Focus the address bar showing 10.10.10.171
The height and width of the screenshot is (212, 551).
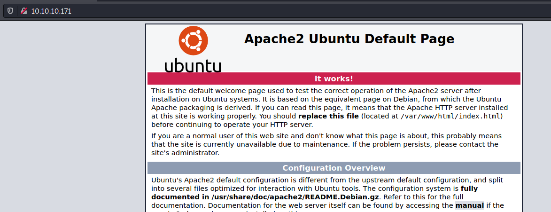tap(51, 11)
